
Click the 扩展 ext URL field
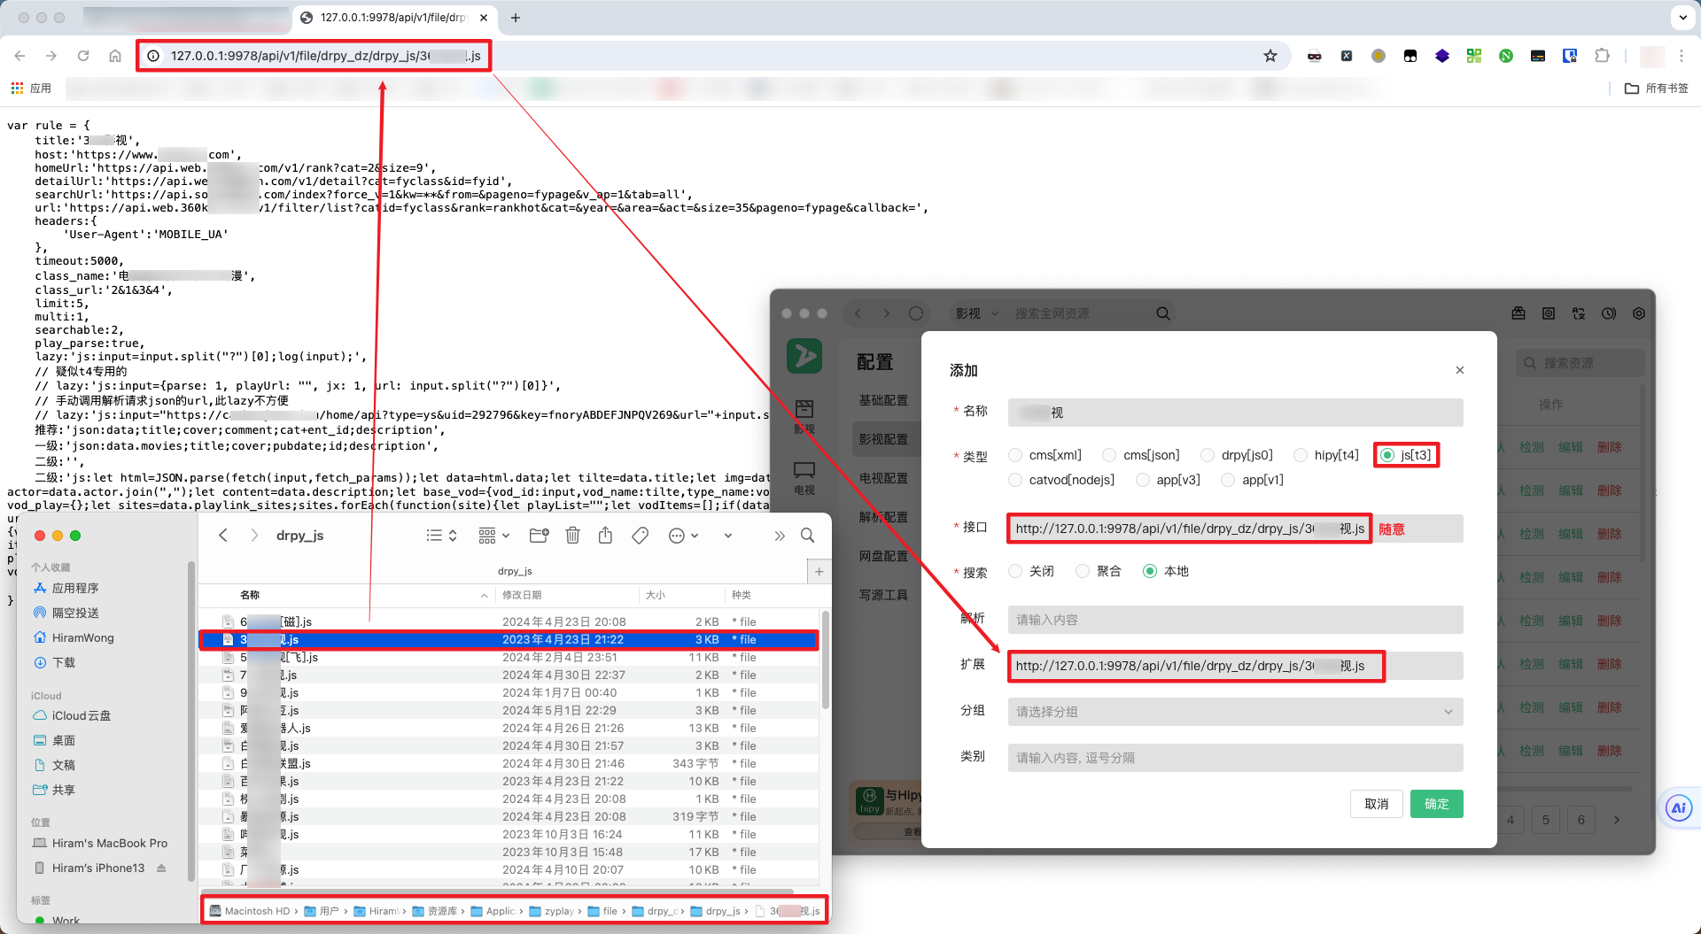(1235, 666)
